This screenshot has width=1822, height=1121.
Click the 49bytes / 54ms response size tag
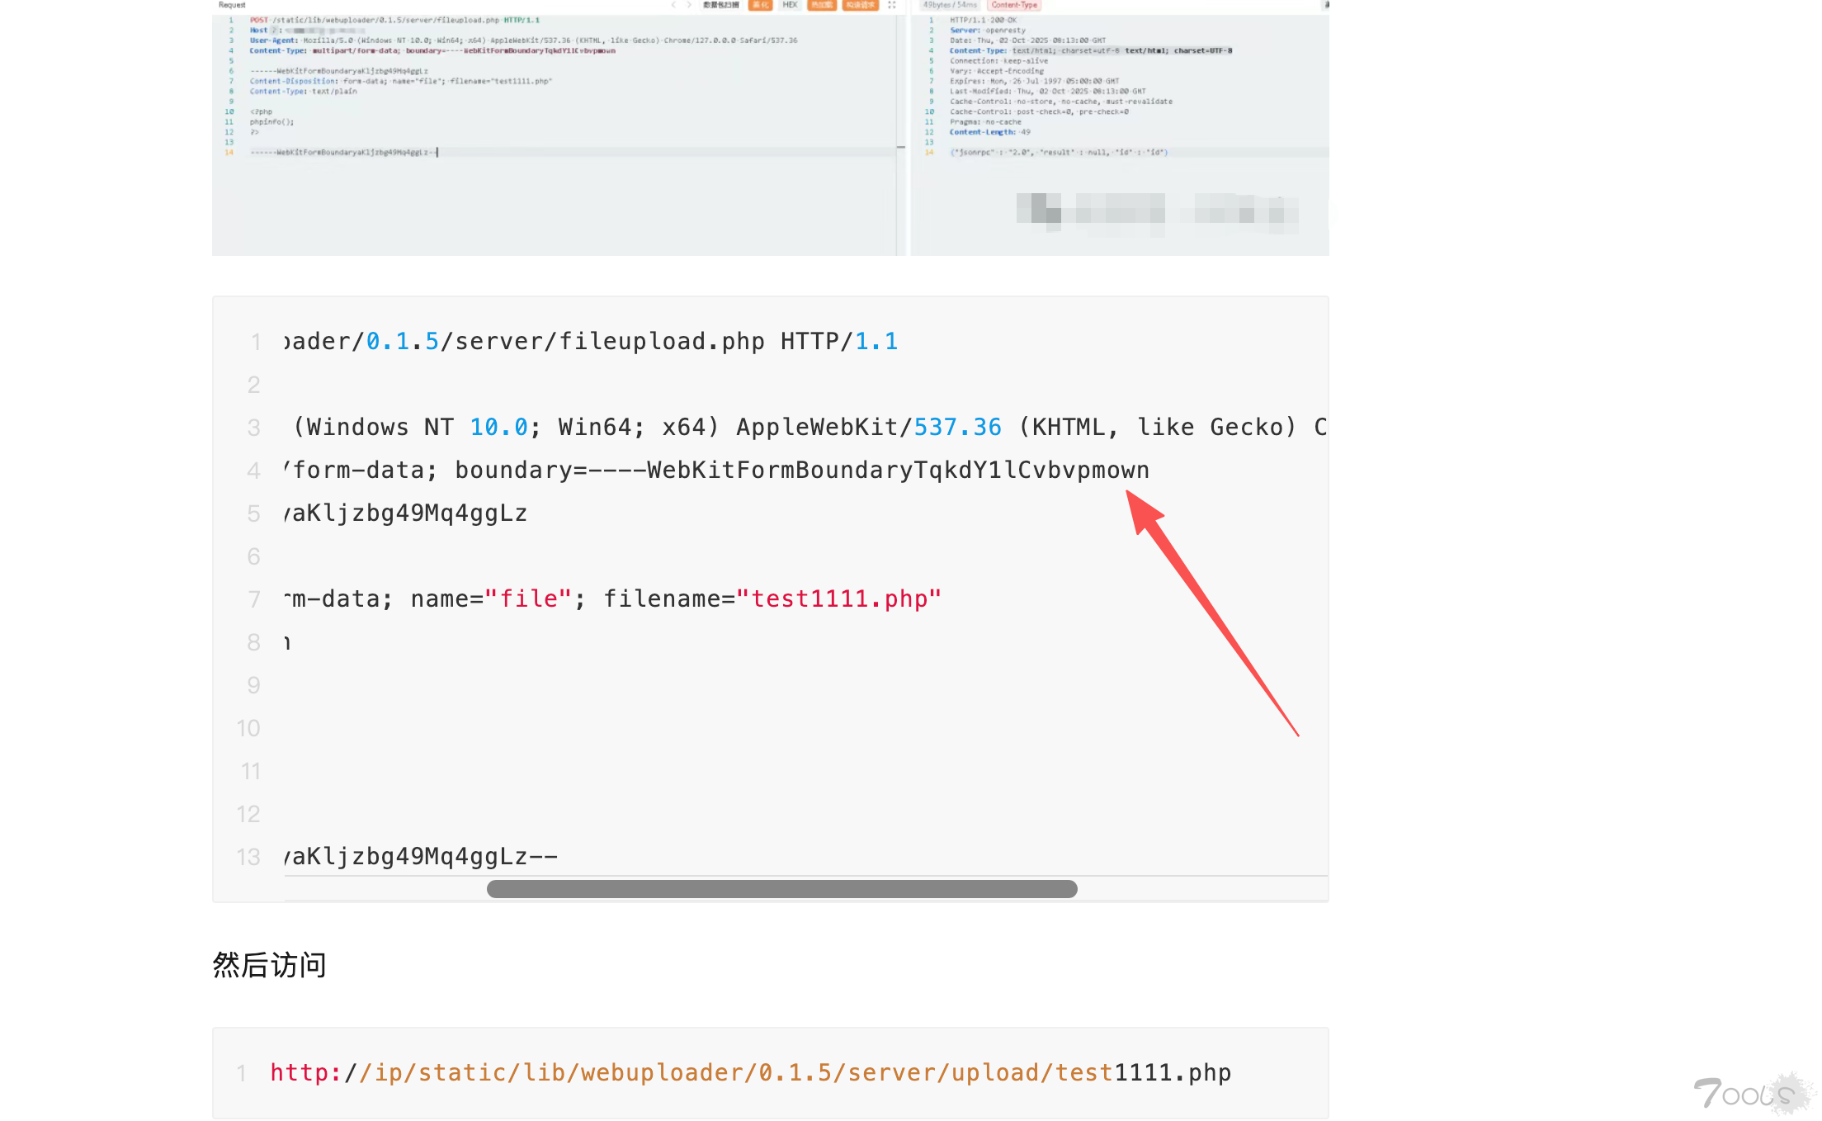(950, 5)
